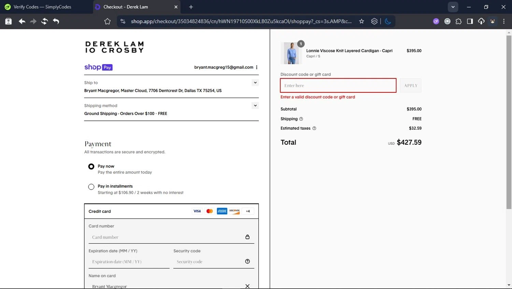
Task: Click the estimated taxes value $32.59
Action: click(415, 128)
